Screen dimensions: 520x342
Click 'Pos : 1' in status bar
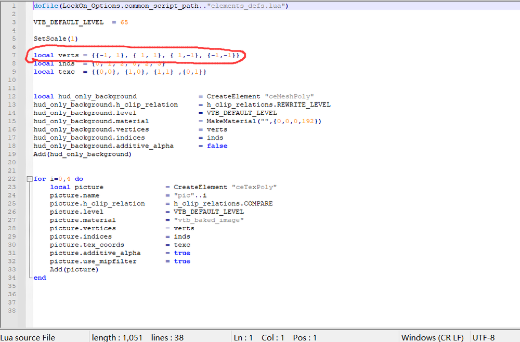coord(305,337)
